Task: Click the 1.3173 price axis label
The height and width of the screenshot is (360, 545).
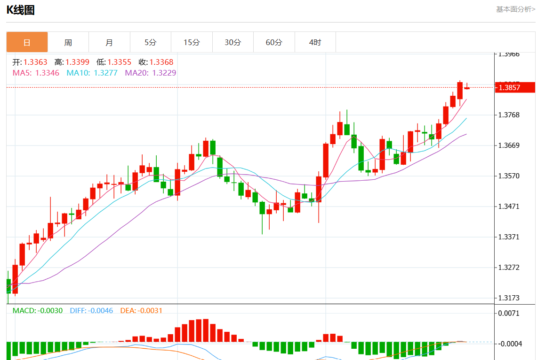Action: 509,298
